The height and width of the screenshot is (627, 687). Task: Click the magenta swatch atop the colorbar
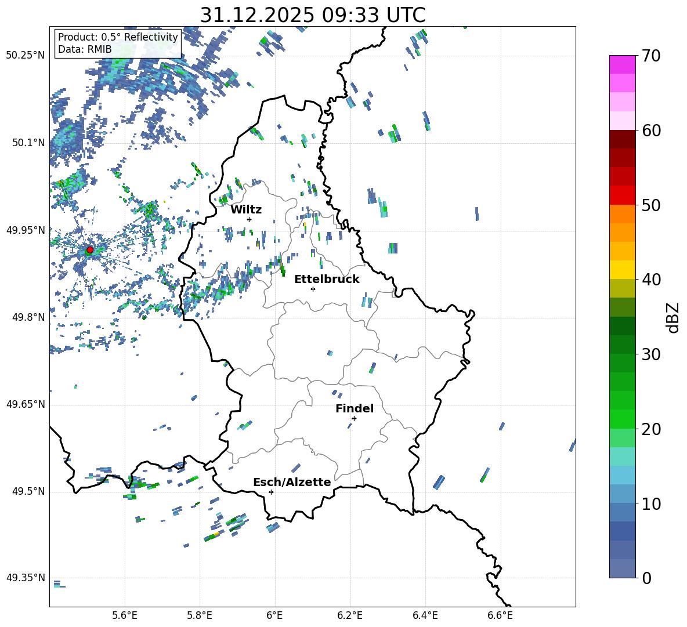point(622,64)
